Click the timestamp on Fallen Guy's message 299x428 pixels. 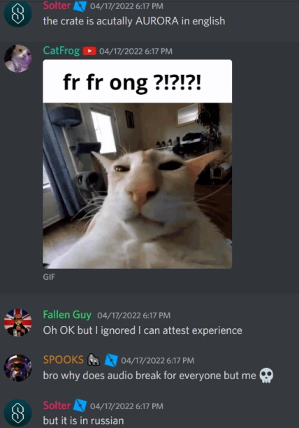pyautogui.click(x=134, y=316)
